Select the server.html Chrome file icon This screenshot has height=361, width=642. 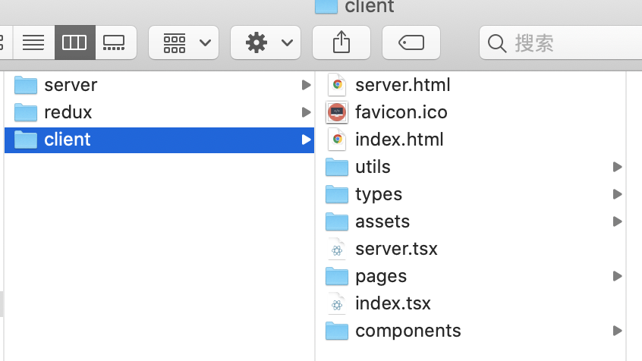pos(336,85)
